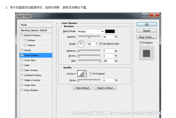Tick the Inner Glow checkbox
Screen dimensions: 176x118
[x=22, y=60]
